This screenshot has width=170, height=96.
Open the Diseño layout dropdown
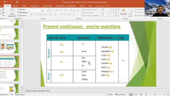pyautogui.click(x=22, y=10)
